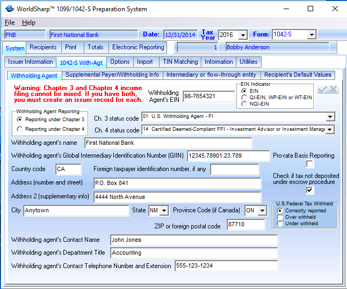This screenshot has width=347, height=289.
Task: Click the GIIN input field
Action: point(228,156)
